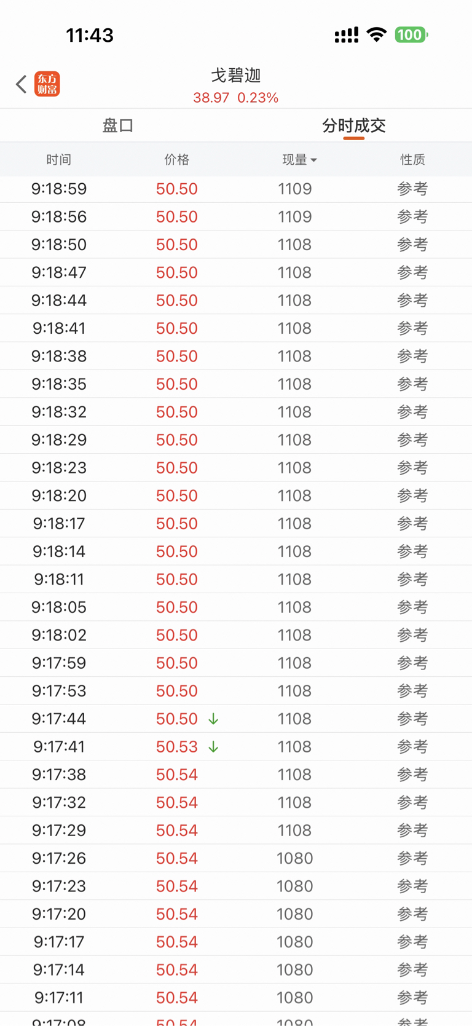The height and width of the screenshot is (1026, 472).
Task: Select the 9:17:41 row priced 50.53
Action: click(x=236, y=747)
